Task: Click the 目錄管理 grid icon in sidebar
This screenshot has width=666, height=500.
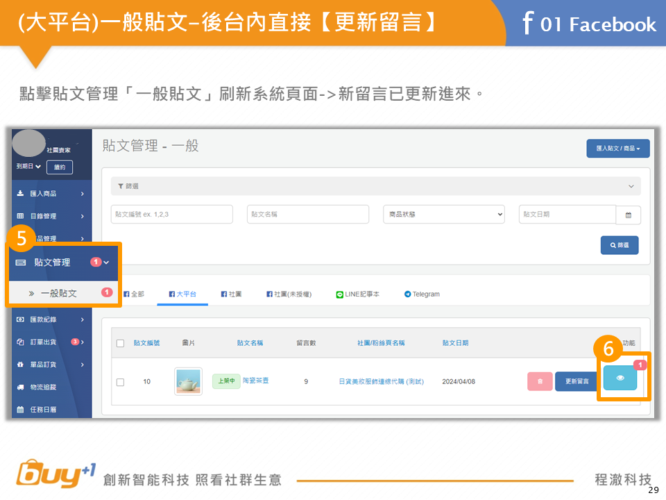Action: [20, 216]
